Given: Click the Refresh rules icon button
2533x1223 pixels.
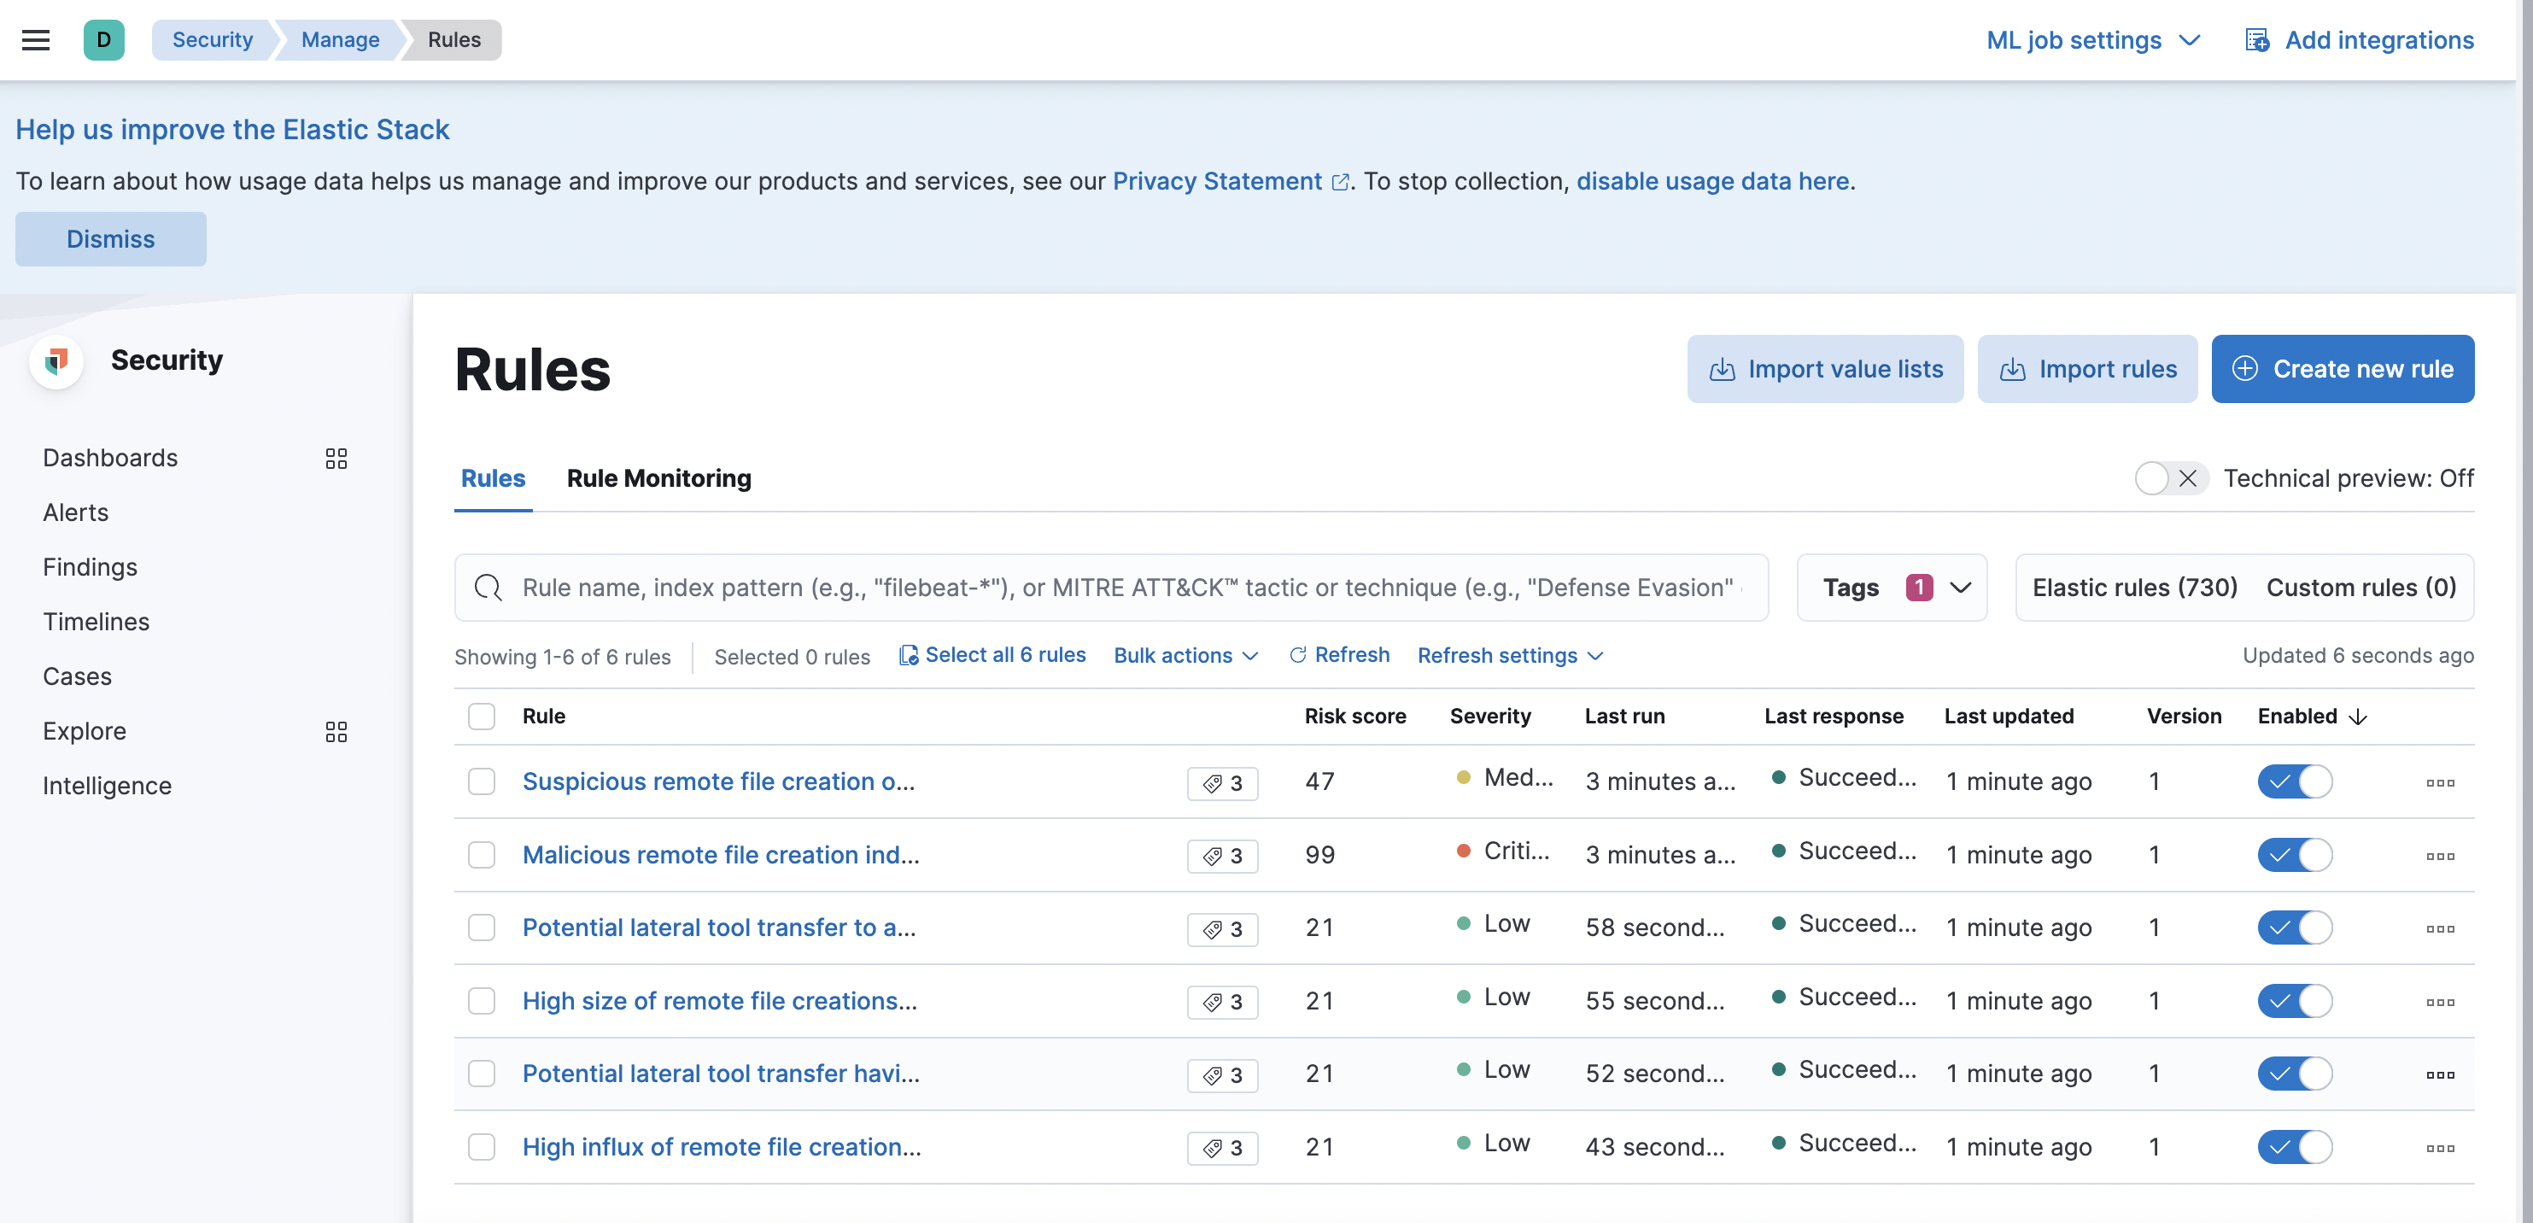Looking at the screenshot, I should pyautogui.click(x=1338, y=655).
